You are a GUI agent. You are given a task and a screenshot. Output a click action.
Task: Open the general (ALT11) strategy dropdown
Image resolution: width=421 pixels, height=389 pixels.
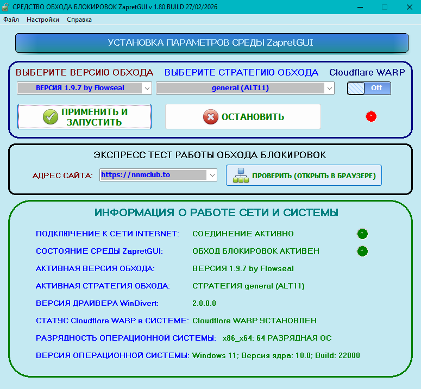click(329, 88)
